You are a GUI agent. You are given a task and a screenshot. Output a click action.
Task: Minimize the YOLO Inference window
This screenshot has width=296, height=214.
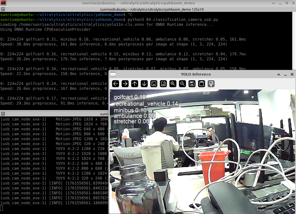point(286,74)
